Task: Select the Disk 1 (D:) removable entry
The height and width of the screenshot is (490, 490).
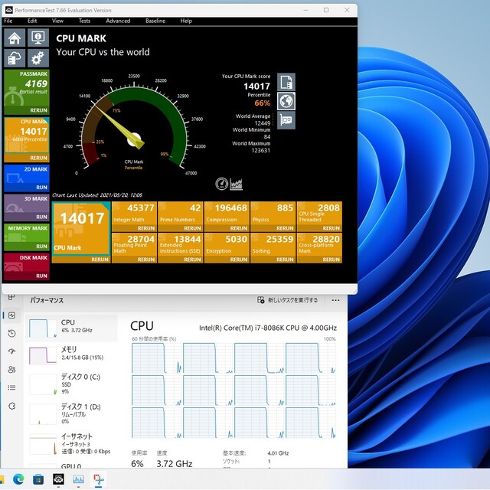Action: [x=71, y=414]
